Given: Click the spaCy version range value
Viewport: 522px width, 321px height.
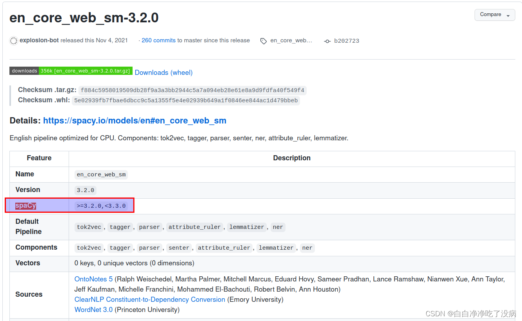Looking at the screenshot, I should [x=101, y=206].
